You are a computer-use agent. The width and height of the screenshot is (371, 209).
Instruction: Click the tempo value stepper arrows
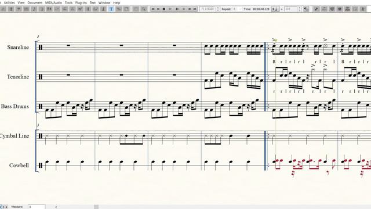coord(300,9)
